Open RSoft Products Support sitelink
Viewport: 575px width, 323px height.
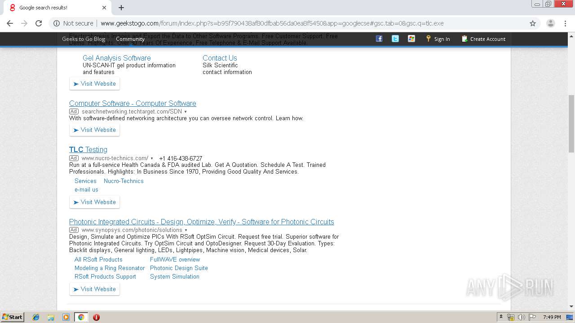tap(105, 276)
